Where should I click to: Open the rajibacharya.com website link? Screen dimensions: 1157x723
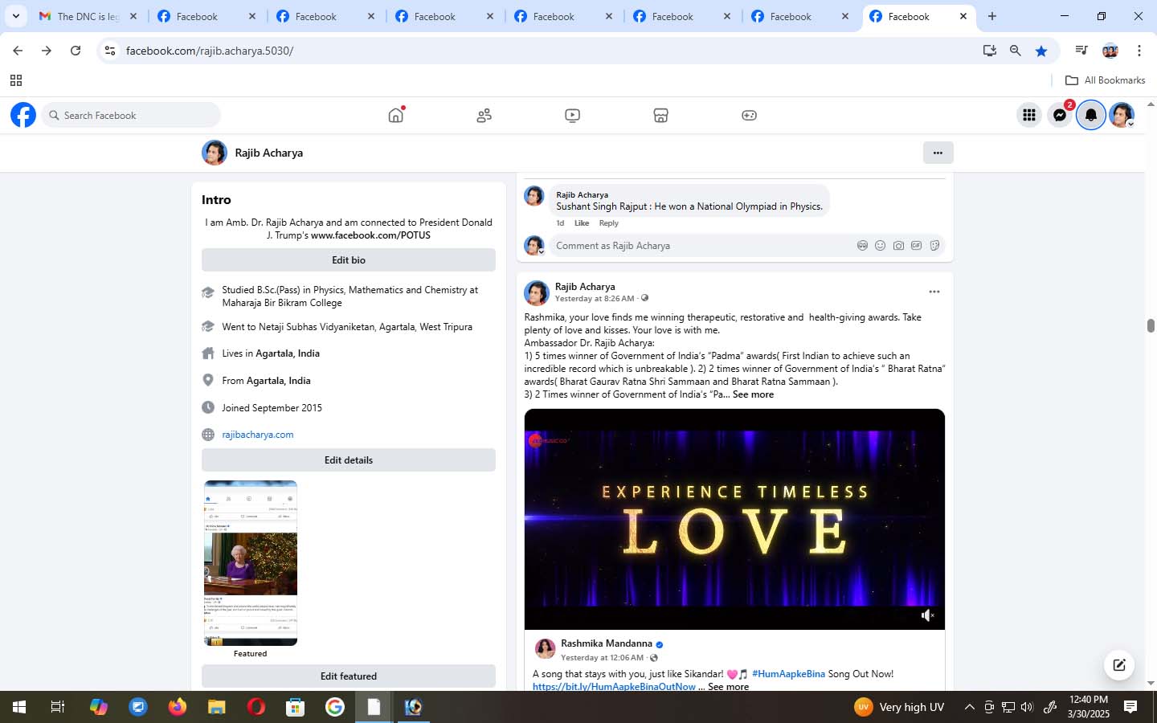pyautogui.click(x=258, y=435)
